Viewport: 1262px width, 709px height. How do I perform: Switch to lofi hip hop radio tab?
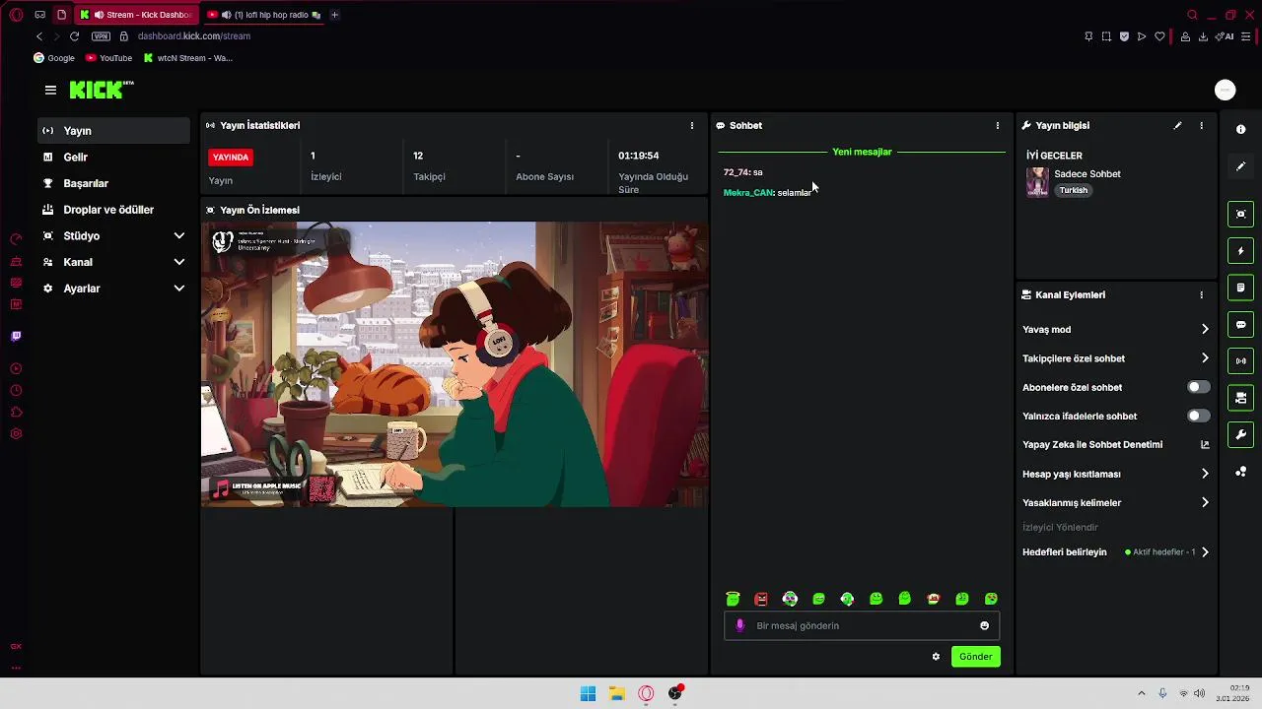(x=264, y=15)
